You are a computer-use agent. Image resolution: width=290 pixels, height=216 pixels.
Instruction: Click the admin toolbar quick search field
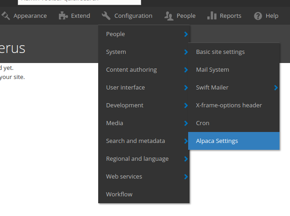79,2
